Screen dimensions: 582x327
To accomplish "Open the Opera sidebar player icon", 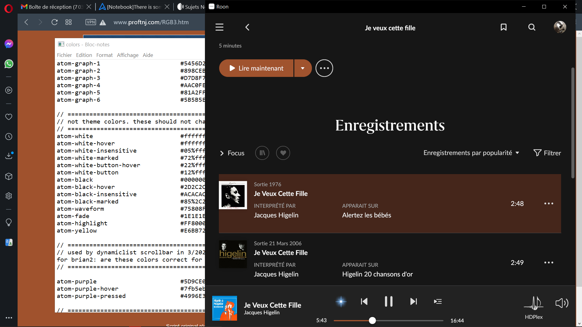I will [9, 90].
